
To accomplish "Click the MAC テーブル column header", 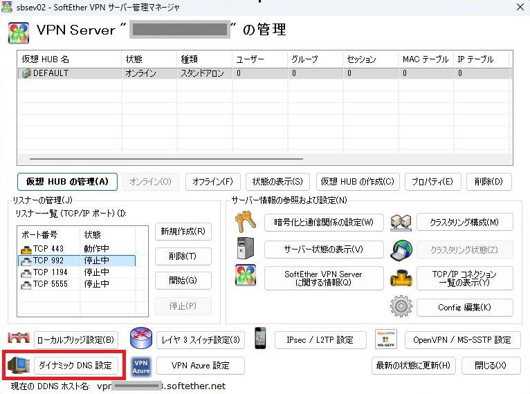I will tap(426, 59).
